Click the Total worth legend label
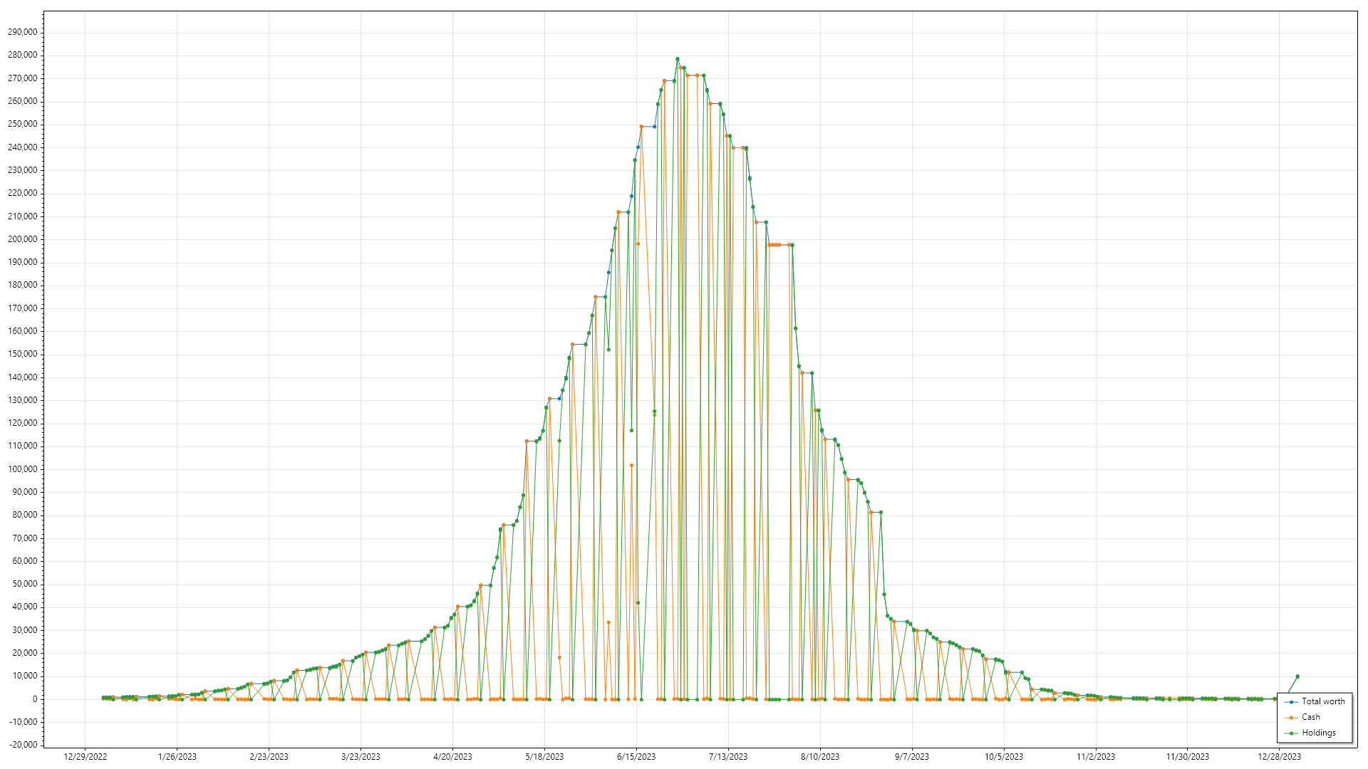 pos(1323,701)
